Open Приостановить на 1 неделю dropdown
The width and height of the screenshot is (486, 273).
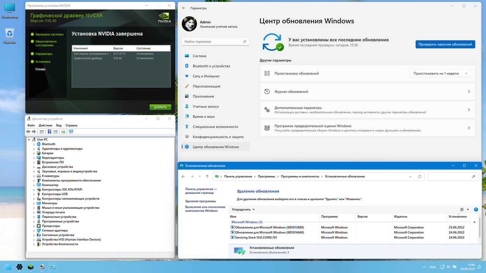[441, 74]
